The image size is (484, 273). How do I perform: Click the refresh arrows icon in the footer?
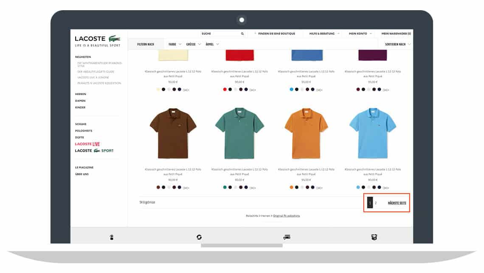(199, 237)
